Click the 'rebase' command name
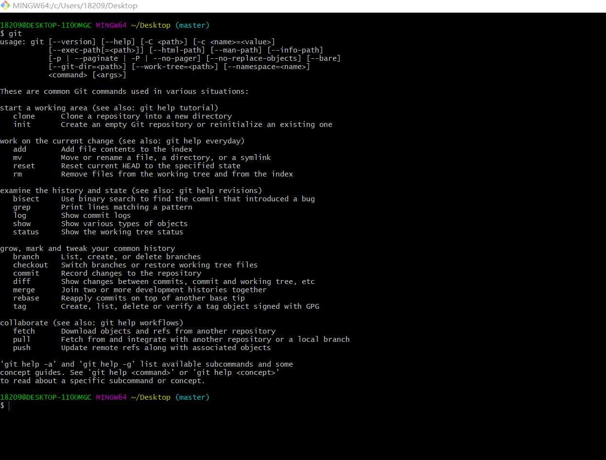The height and width of the screenshot is (460, 606). [26, 298]
